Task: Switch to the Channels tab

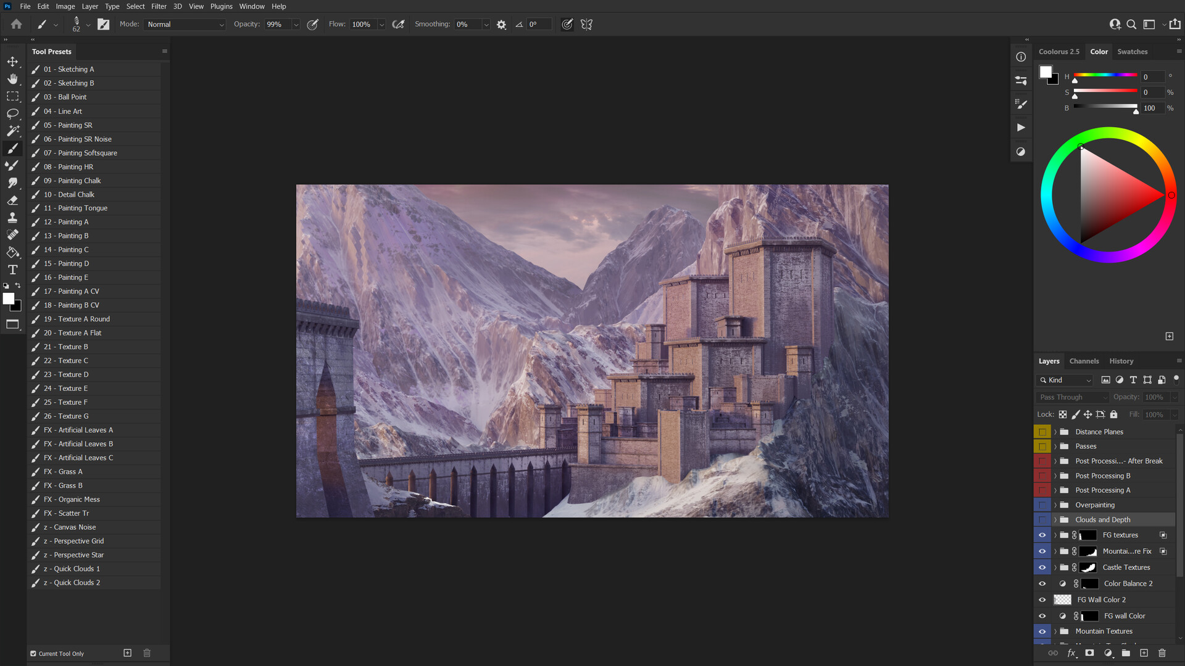Action: pos(1083,361)
